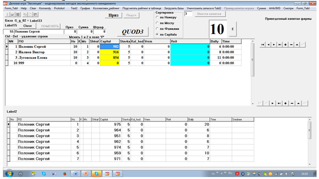Click the Close button

(x=27, y=26)
